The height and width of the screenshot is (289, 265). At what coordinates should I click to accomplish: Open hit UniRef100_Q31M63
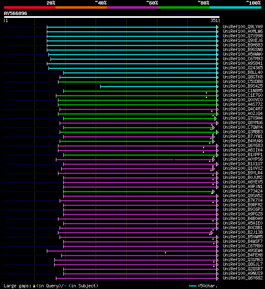click(243, 260)
